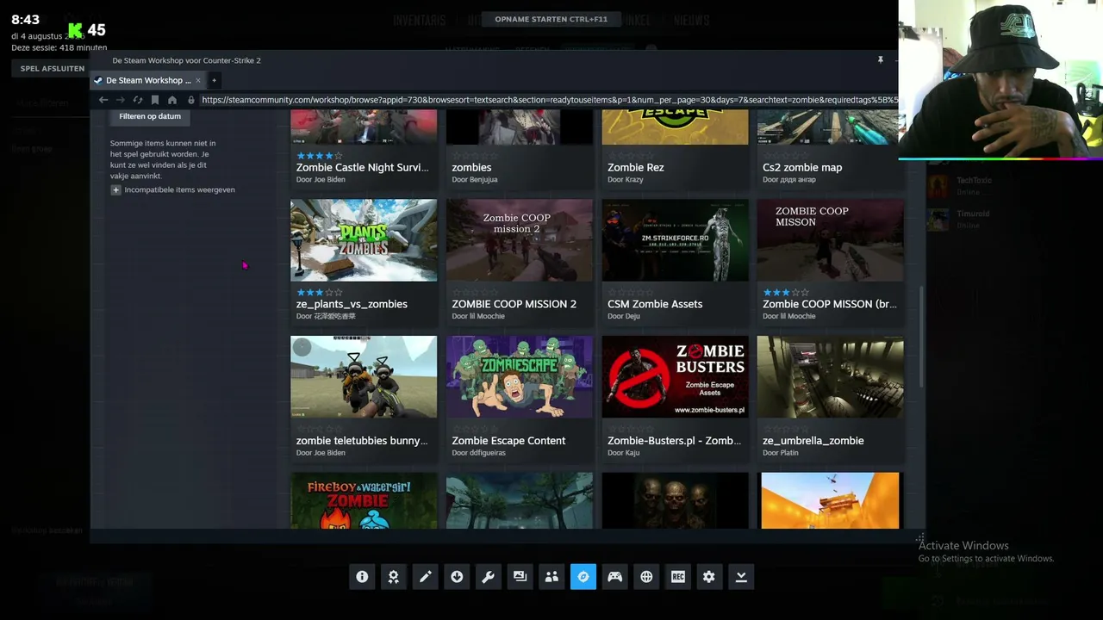Pin the Steam Workshop overlay window
1103x620 pixels.
881,60
